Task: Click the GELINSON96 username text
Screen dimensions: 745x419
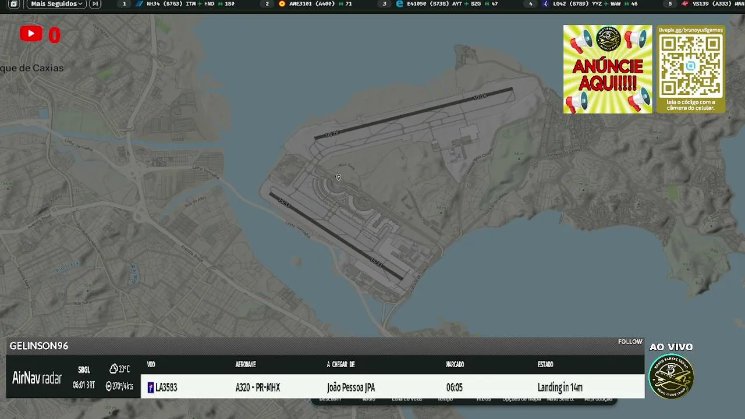Action: point(39,346)
